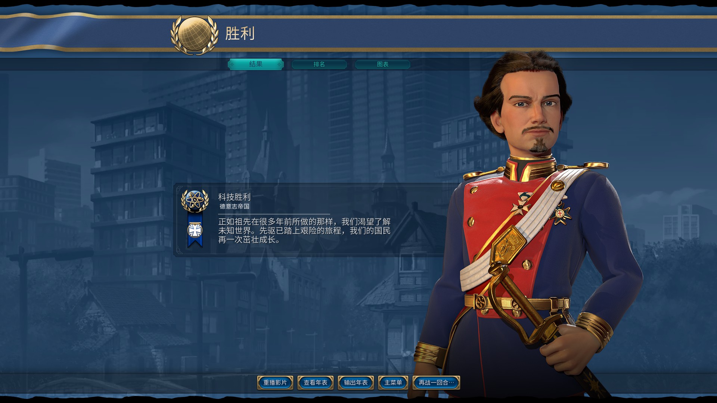Click the 重播影片 button
This screenshot has width=717, height=403.
[x=275, y=382]
